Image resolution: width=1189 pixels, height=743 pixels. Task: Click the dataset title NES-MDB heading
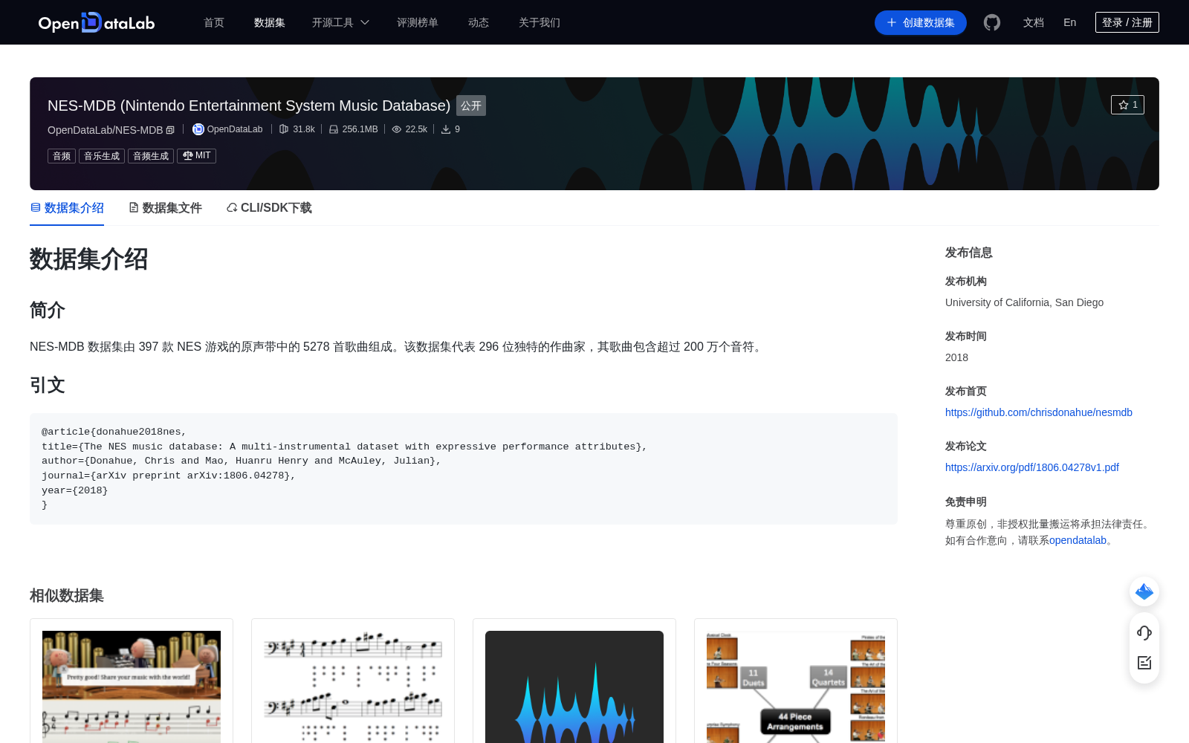[249, 106]
